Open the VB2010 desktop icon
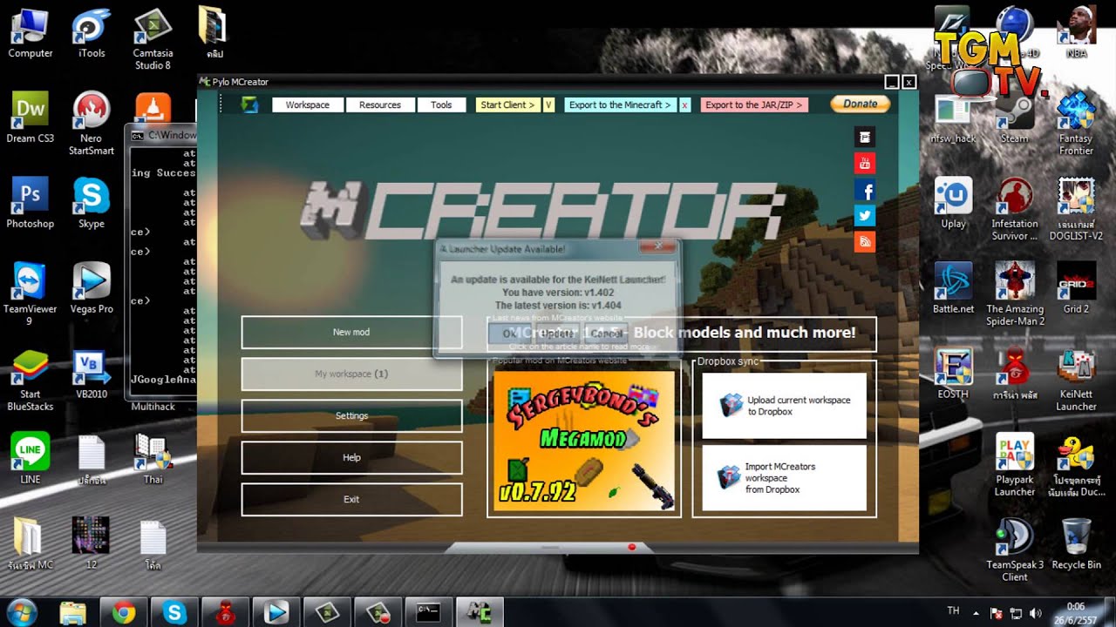The width and height of the screenshot is (1116, 627). pos(92,374)
